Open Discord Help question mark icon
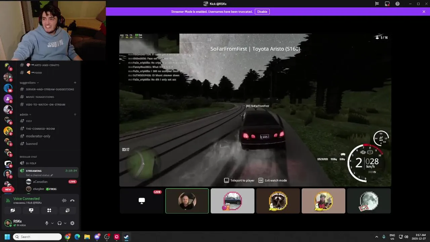Image resolution: width=430 pixels, height=242 pixels. coord(398,4)
